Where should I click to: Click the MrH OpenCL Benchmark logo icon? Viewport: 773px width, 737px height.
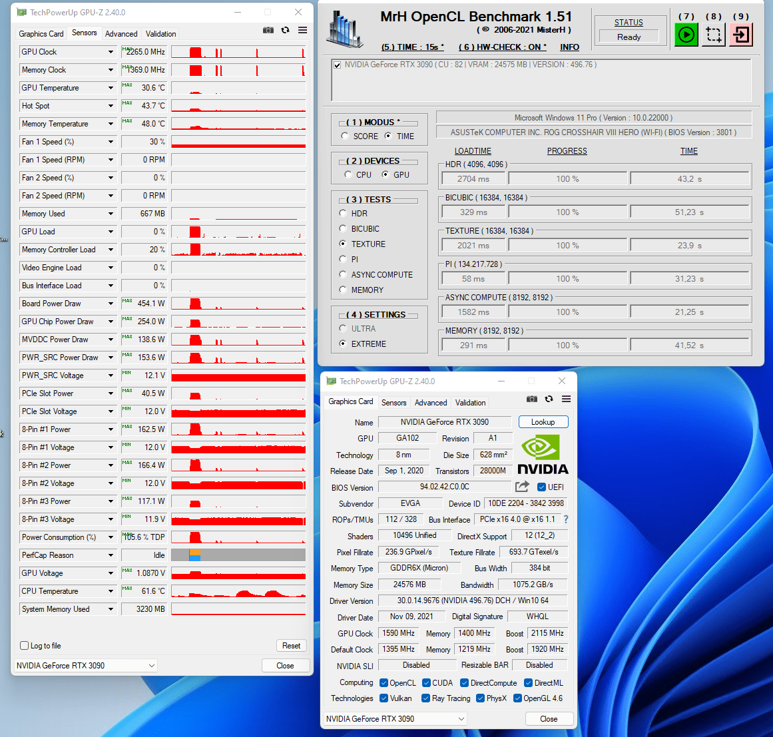point(345,29)
